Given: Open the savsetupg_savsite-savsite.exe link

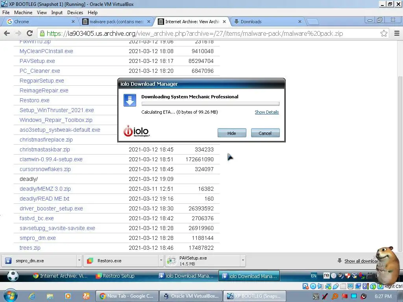Looking at the screenshot, I should pos(57,228).
